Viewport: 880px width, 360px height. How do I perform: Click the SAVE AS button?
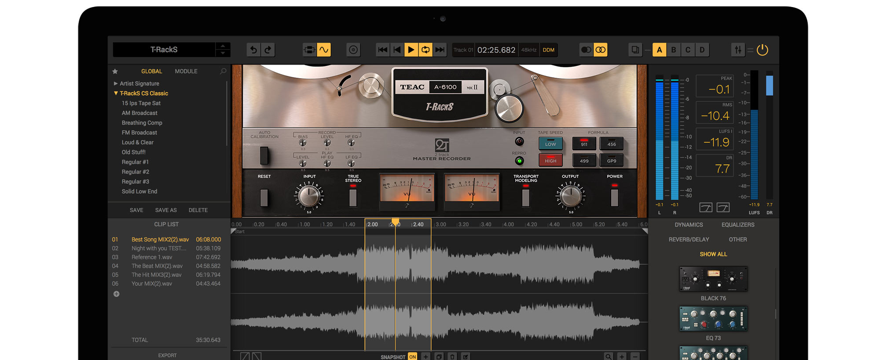pyautogui.click(x=166, y=210)
